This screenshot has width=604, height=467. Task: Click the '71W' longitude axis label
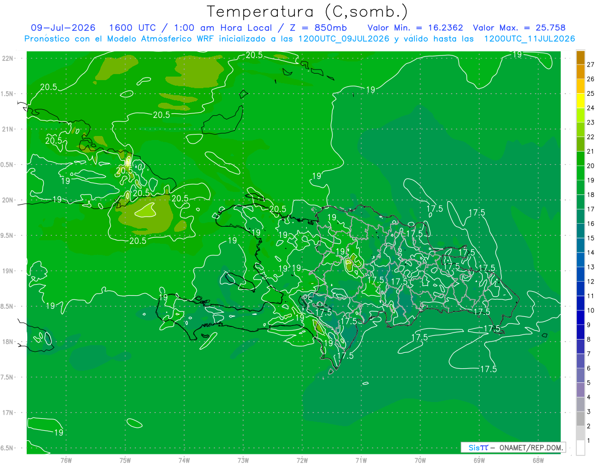361,460
